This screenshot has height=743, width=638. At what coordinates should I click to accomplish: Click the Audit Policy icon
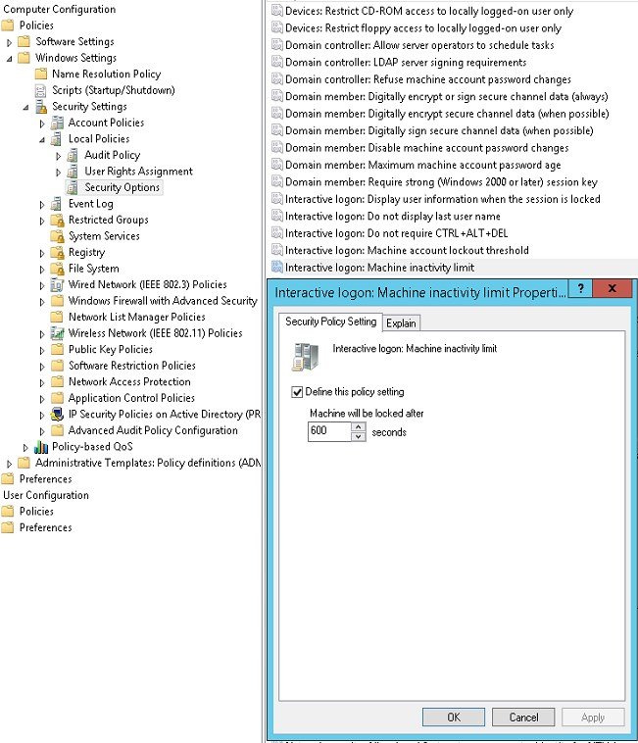(x=73, y=155)
